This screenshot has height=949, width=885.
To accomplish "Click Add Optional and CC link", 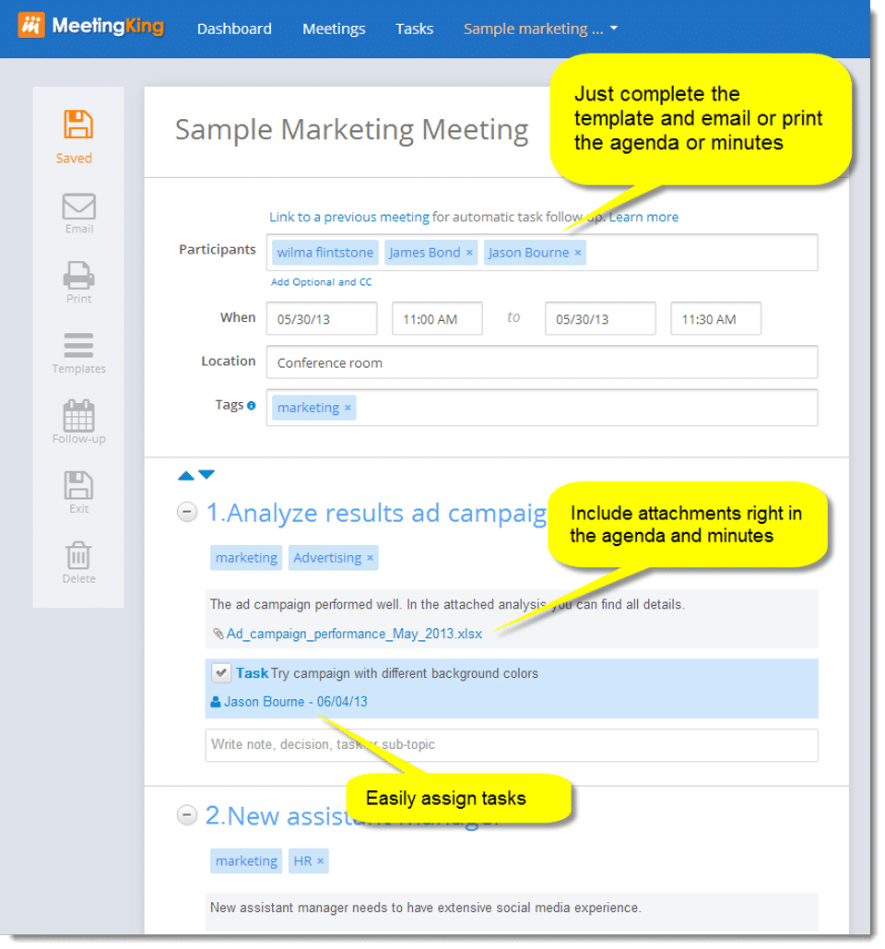I will [321, 282].
